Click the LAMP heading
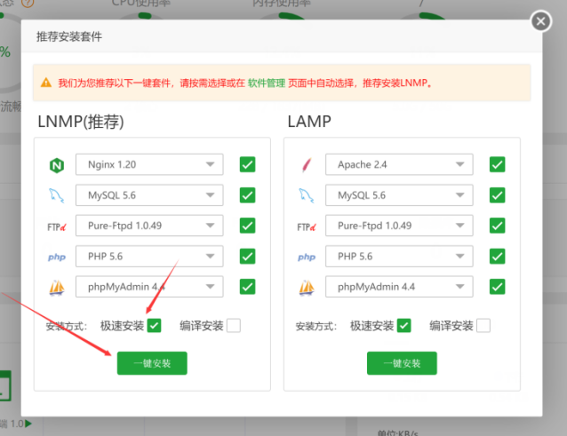Screen dimensions: 567x436 pos(309,122)
